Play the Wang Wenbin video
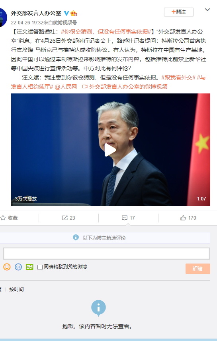 point(110,150)
